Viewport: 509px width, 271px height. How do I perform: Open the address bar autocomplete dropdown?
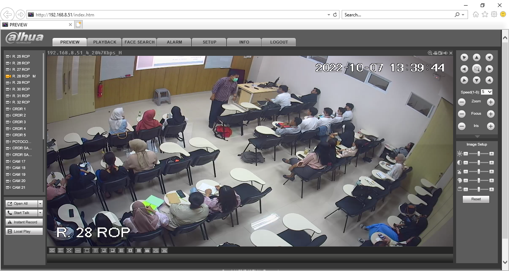click(329, 15)
